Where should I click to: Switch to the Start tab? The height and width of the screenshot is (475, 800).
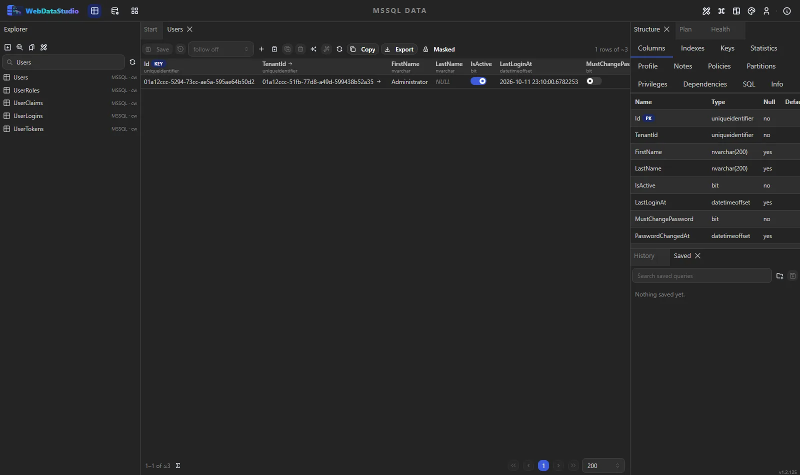point(150,29)
